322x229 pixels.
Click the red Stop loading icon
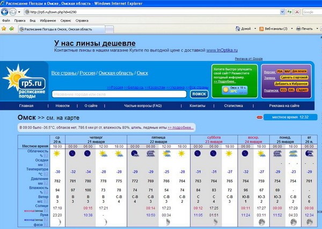coord(297,12)
